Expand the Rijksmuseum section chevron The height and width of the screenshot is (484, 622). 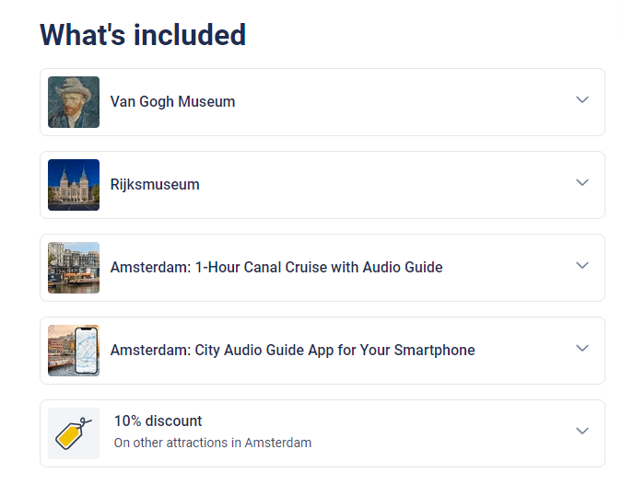pos(582,182)
